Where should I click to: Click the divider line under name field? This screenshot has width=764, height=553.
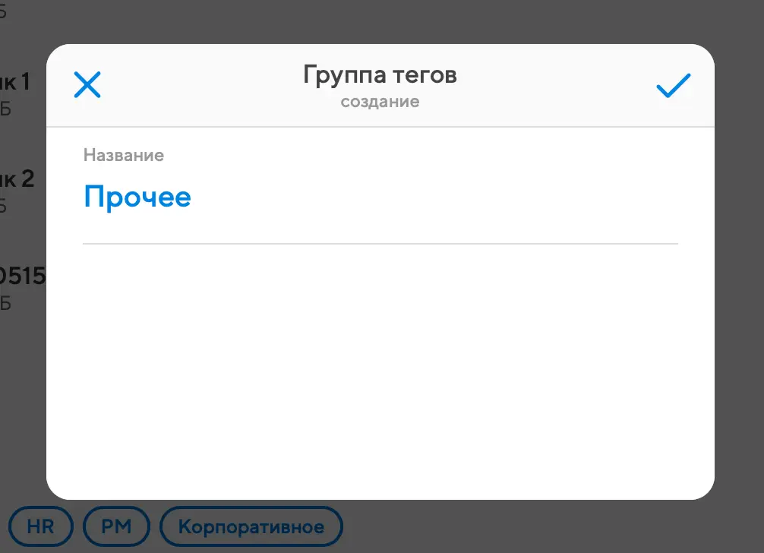[x=380, y=244]
